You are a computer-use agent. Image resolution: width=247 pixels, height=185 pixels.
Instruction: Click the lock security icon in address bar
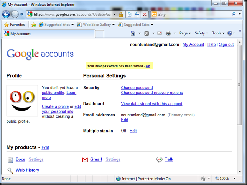coord(121,15)
